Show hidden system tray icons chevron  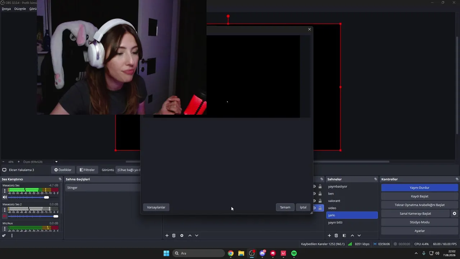416,253
